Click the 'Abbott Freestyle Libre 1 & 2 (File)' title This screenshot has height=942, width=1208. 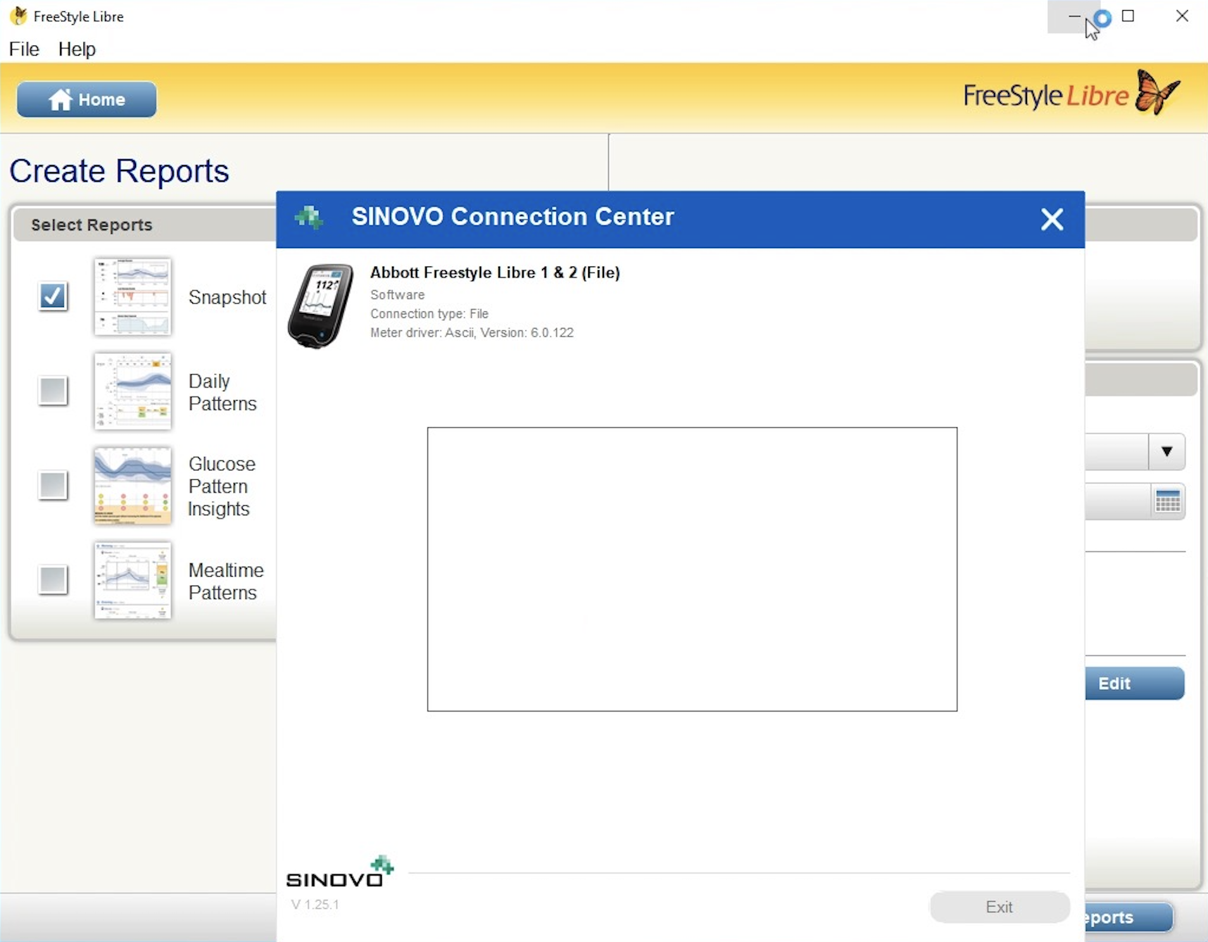(x=495, y=272)
